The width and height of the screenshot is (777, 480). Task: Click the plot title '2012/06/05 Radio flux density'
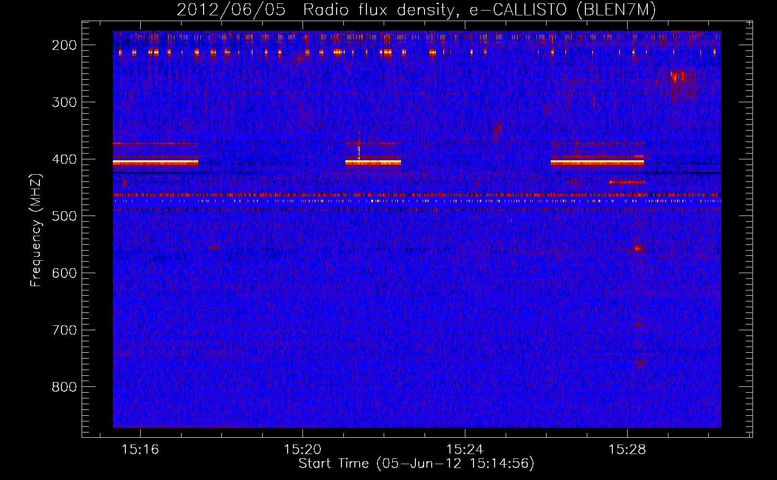(x=316, y=10)
